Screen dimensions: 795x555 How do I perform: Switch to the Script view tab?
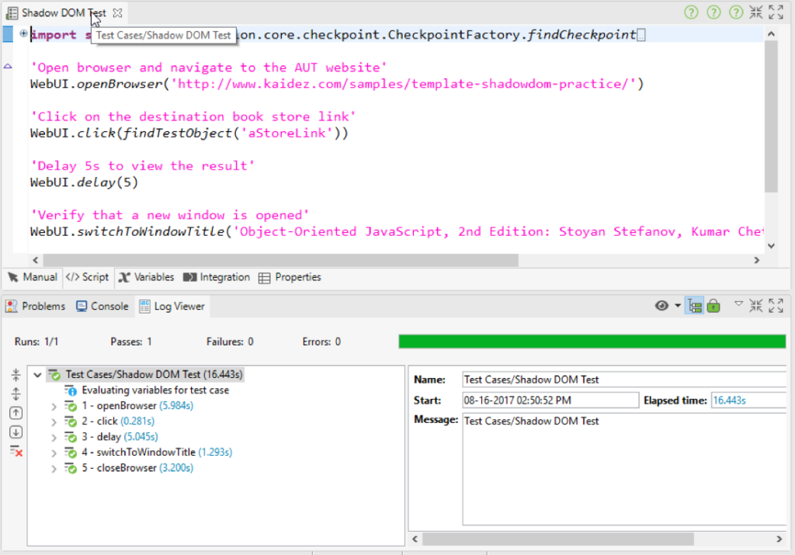point(87,277)
